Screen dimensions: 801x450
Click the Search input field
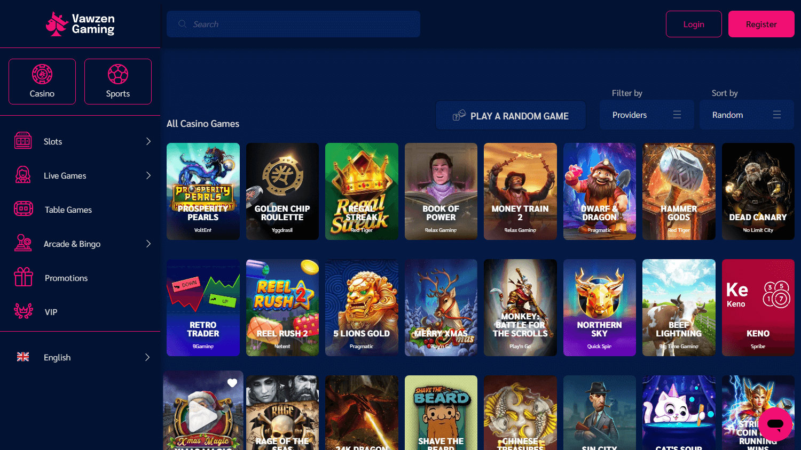point(293,23)
